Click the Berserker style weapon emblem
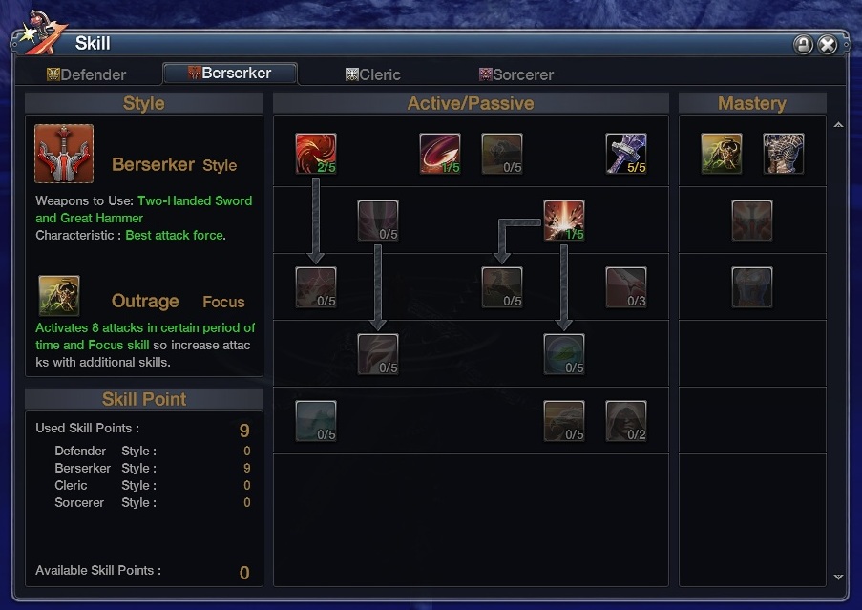Viewport: 862px width, 610px height. click(x=64, y=154)
